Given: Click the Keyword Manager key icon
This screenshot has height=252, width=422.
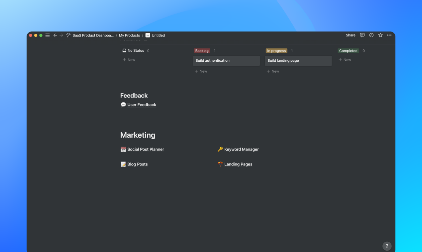Looking at the screenshot, I should (220, 149).
